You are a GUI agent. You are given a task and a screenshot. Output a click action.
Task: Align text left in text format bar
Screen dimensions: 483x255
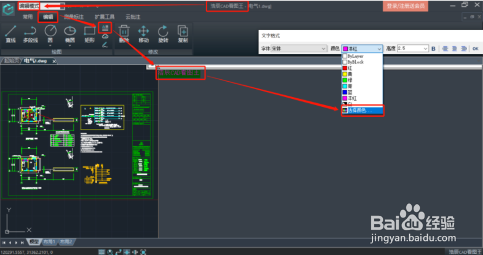(x=445, y=49)
